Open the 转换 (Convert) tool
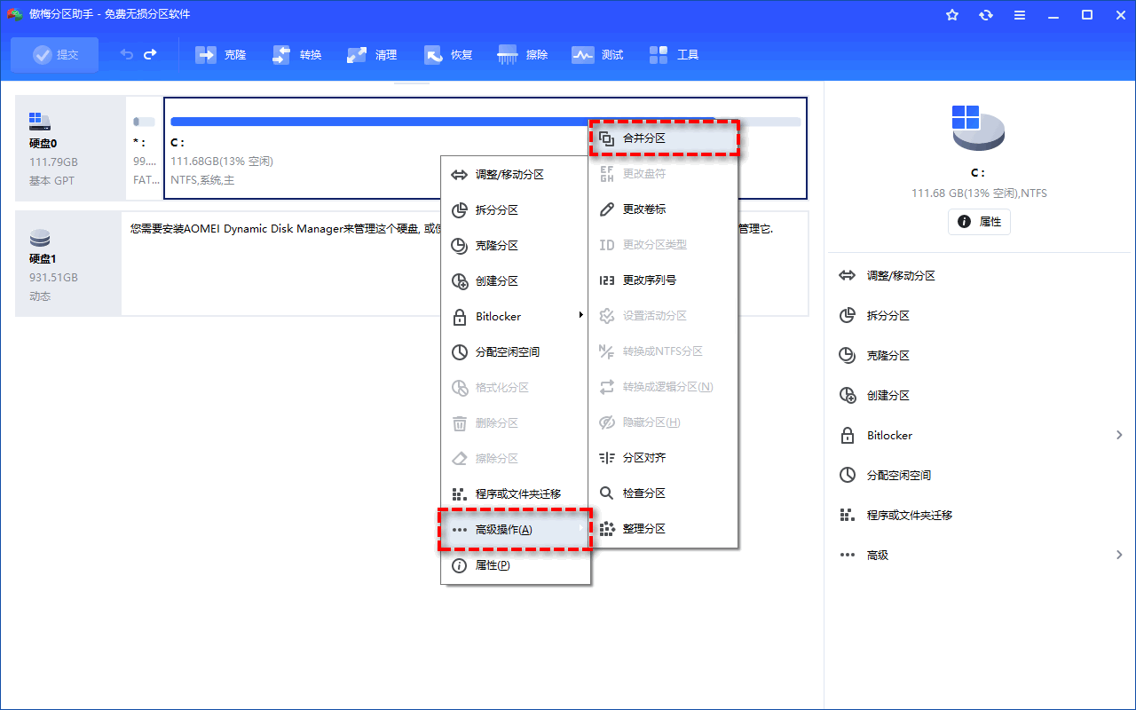1136x710 pixels. [296, 54]
